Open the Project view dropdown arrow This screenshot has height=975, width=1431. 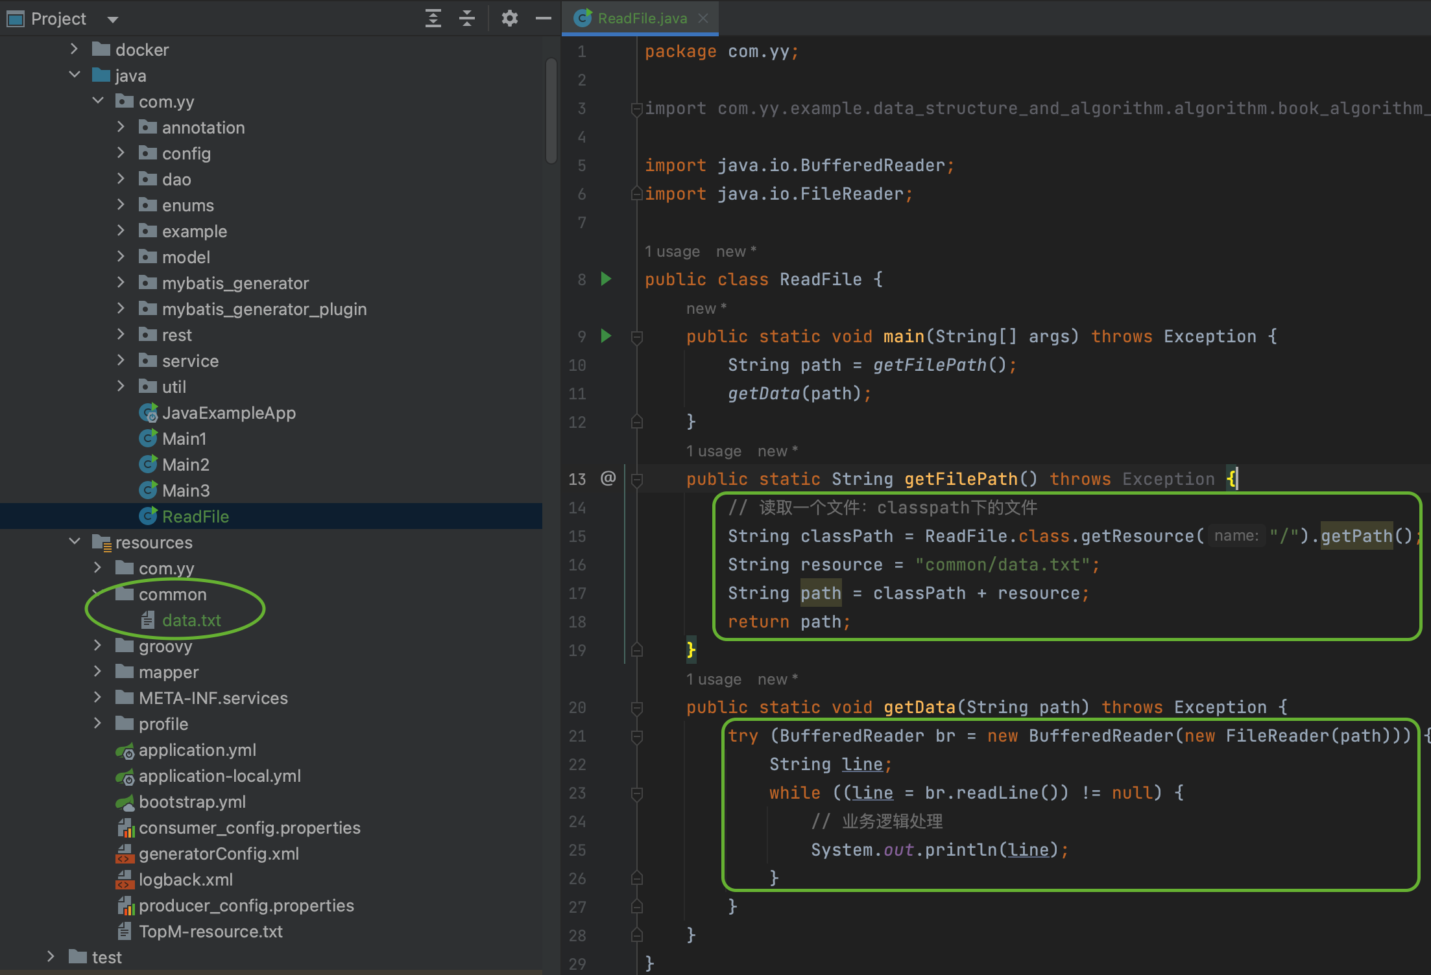113,19
